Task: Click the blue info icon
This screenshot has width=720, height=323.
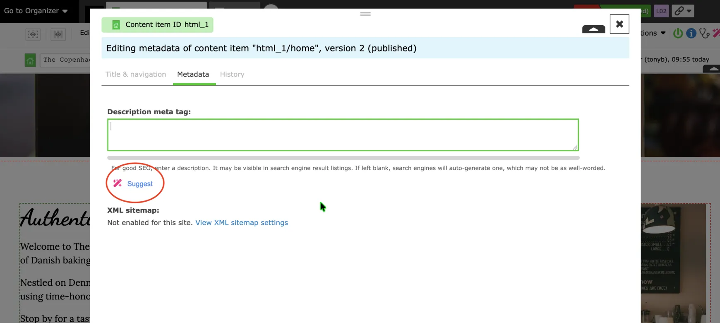Action: [x=691, y=33]
